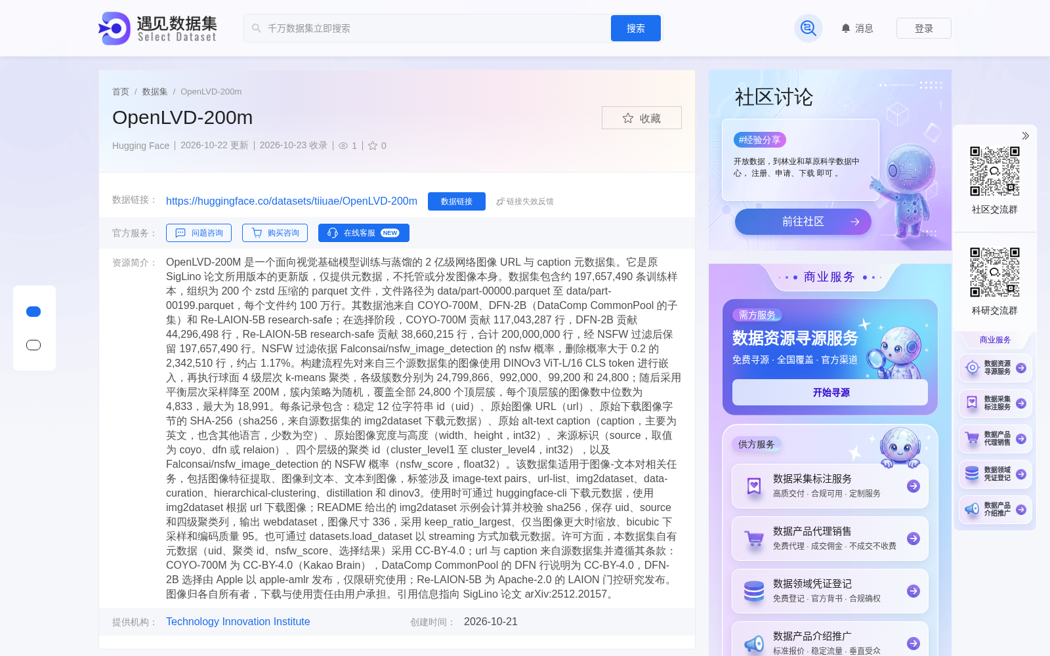Click arrow on 数据产品介绍推广 card
The width and height of the screenshot is (1050, 656).
(x=913, y=644)
